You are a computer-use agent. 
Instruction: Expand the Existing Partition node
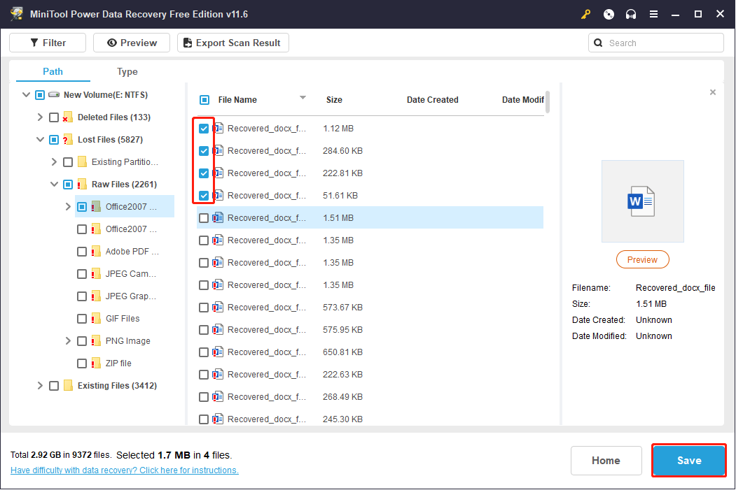[54, 161]
